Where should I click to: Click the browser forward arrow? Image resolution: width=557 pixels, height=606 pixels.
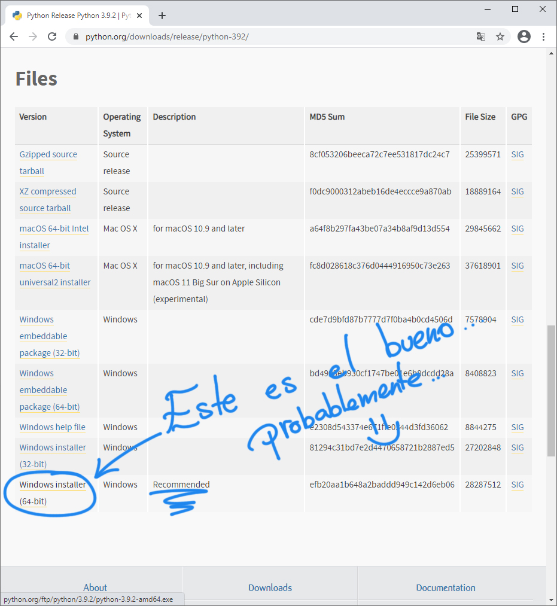point(34,36)
